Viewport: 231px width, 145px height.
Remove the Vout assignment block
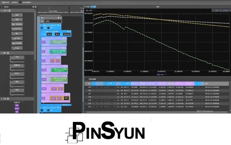click(66, 67)
